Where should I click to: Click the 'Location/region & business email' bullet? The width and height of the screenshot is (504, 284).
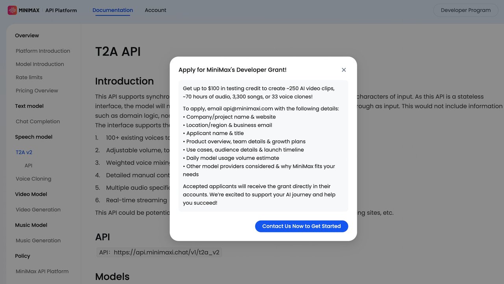[x=228, y=125]
